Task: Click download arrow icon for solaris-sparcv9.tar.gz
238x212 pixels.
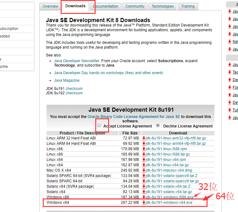Action: [144, 181]
